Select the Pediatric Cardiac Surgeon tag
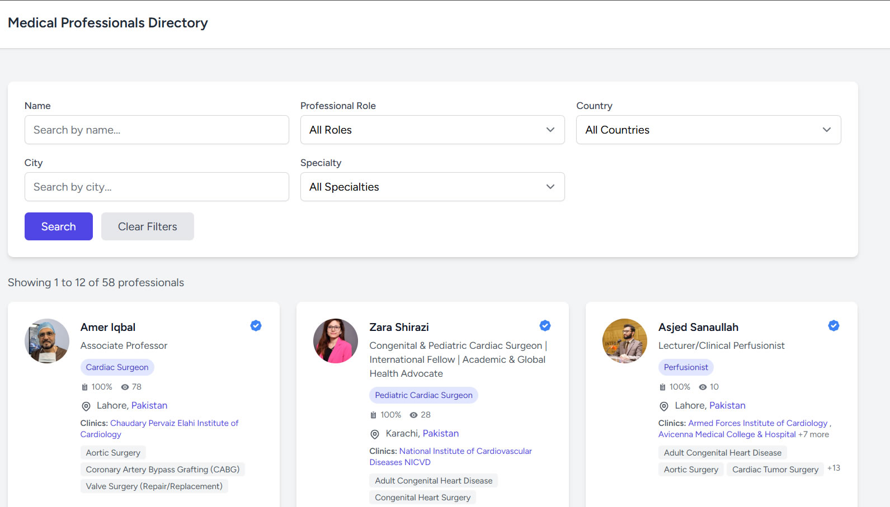The width and height of the screenshot is (890, 507). click(x=423, y=395)
